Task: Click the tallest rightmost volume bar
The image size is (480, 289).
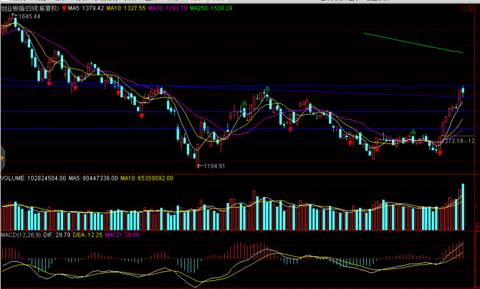Action: (x=463, y=207)
